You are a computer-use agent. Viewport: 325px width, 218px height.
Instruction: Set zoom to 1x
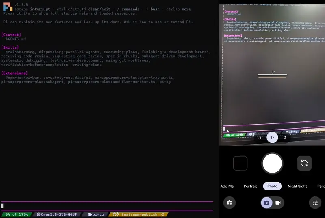pyautogui.click(x=272, y=138)
